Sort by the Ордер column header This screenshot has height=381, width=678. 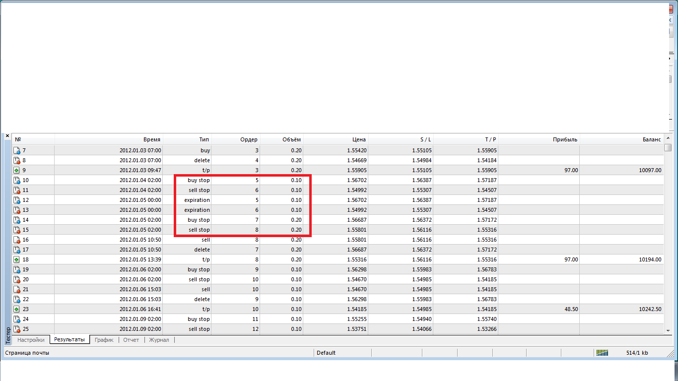pyautogui.click(x=236, y=139)
